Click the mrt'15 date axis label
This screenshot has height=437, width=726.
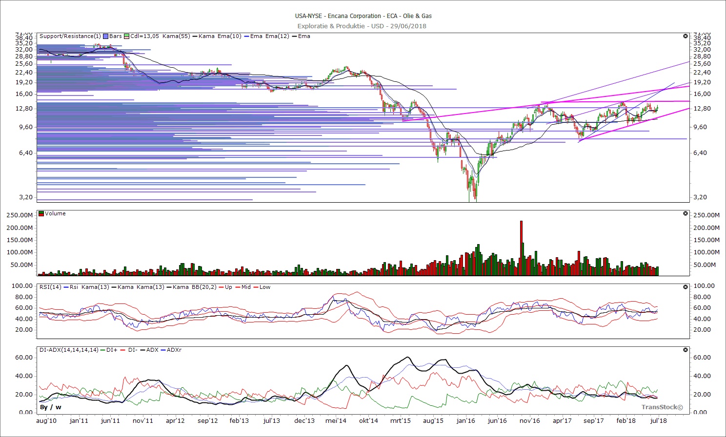pos(401,420)
